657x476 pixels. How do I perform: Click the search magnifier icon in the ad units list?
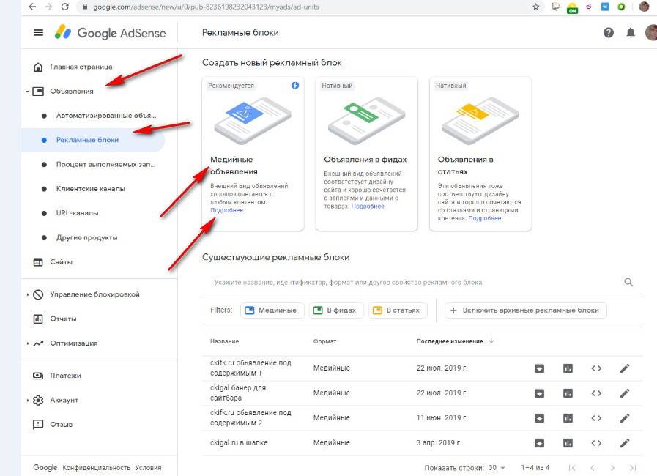(628, 282)
